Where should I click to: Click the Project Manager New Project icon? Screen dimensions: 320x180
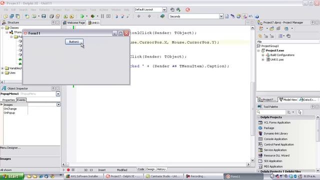[271, 28]
